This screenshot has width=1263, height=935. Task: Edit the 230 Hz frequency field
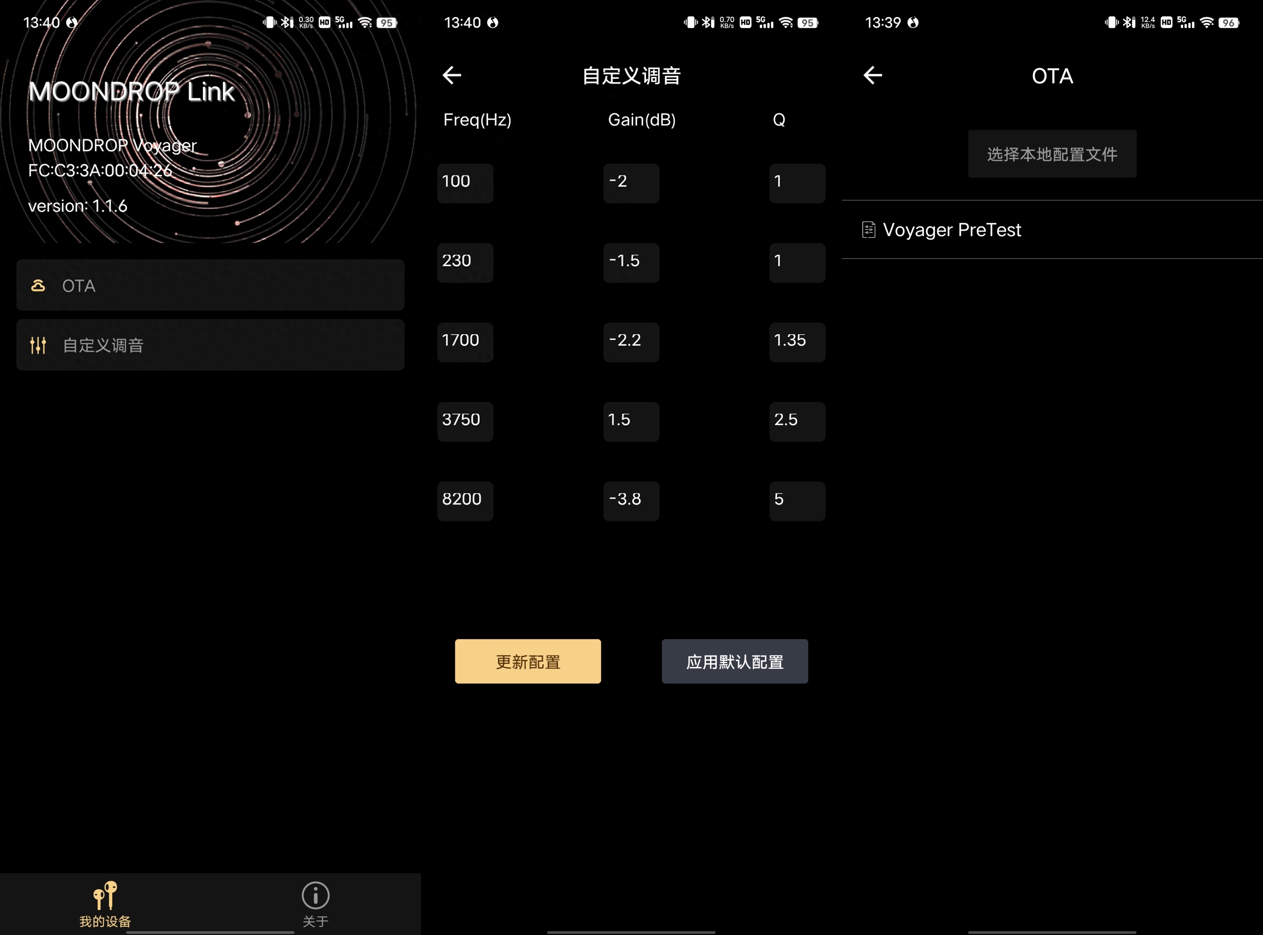tap(465, 263)
